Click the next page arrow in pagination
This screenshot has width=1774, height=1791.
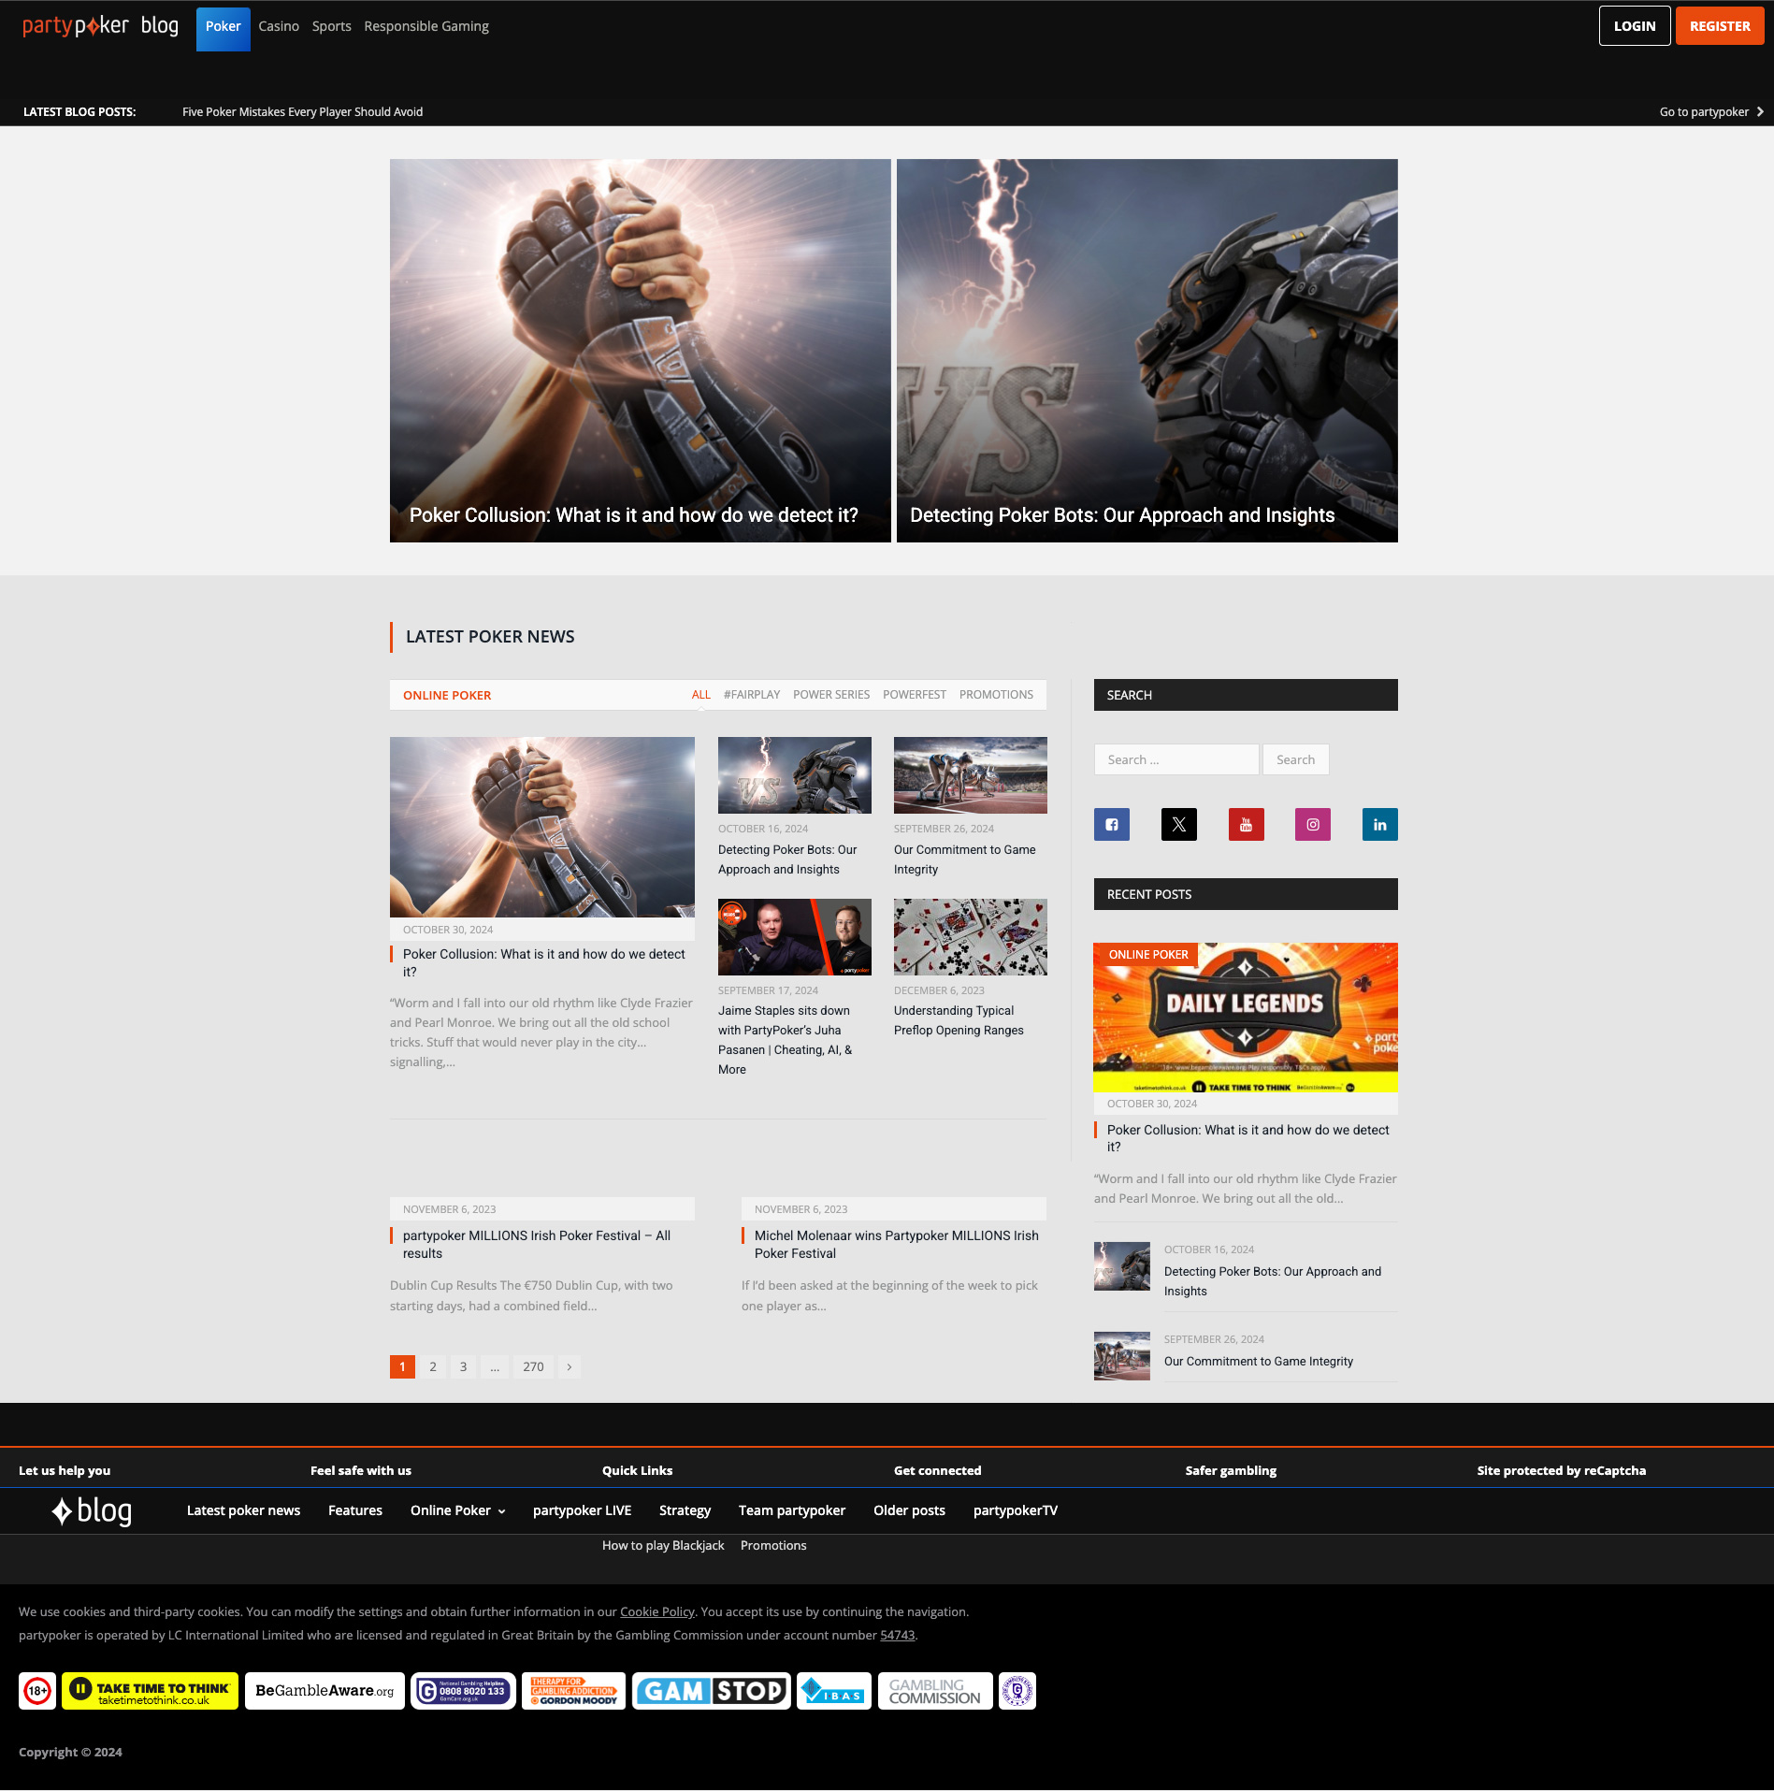pyautogui.click(x=570, y=1366)
